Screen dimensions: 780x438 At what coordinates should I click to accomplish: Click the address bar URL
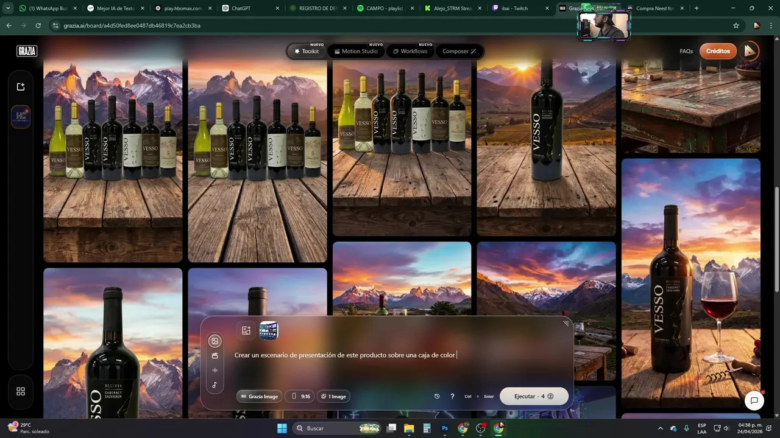point(132,26)
